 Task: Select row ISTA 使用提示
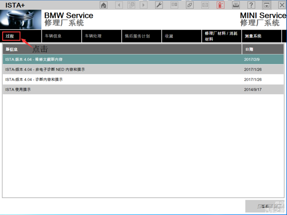pos(143,89)
